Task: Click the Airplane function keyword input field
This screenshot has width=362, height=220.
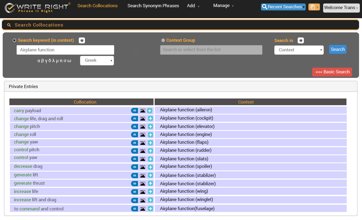Action: (65, 50)
